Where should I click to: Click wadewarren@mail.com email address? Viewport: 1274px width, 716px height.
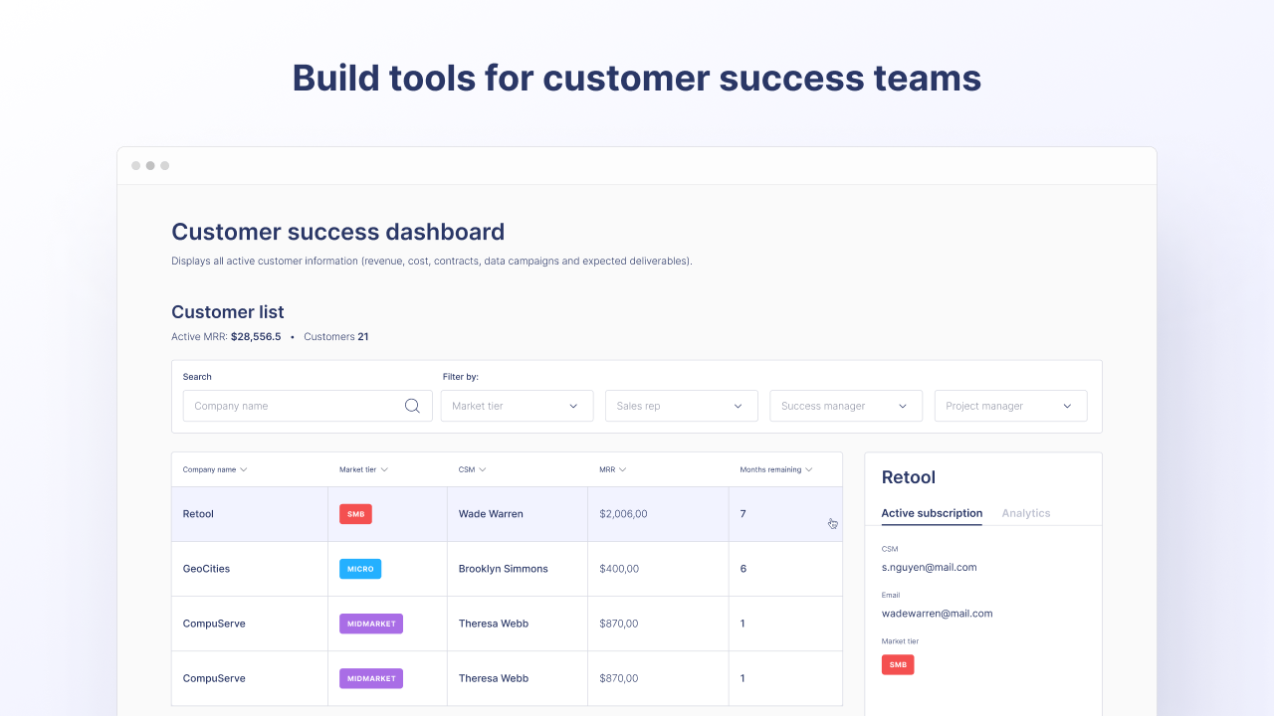(937, 614)
